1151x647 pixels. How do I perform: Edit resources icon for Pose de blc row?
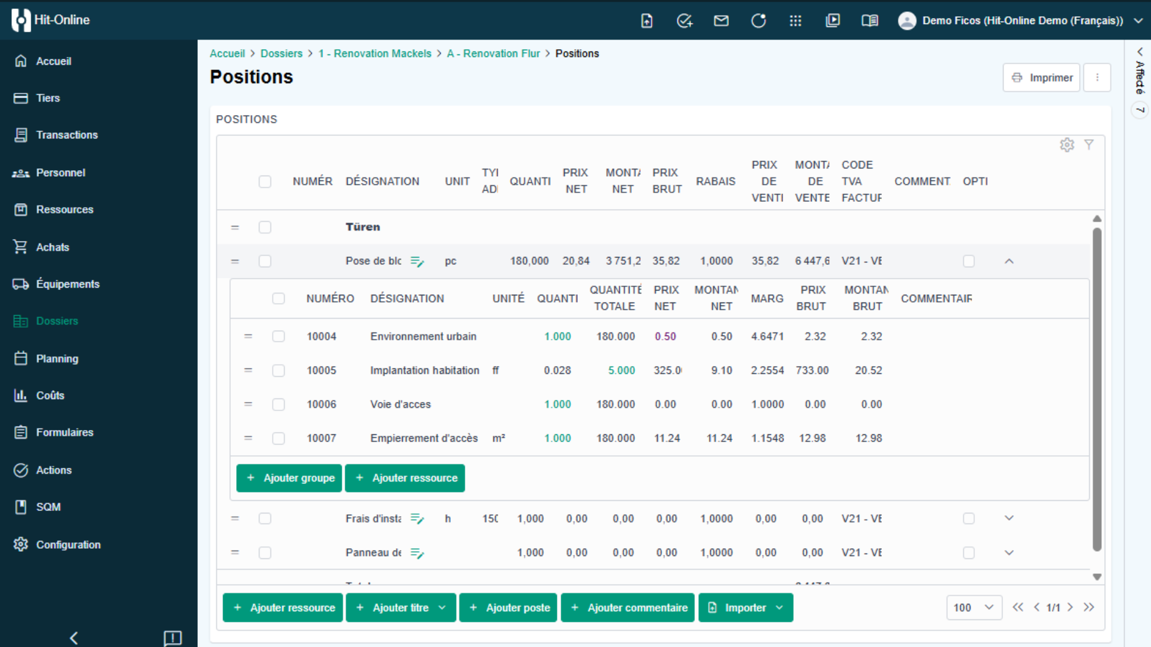(417, 261)
